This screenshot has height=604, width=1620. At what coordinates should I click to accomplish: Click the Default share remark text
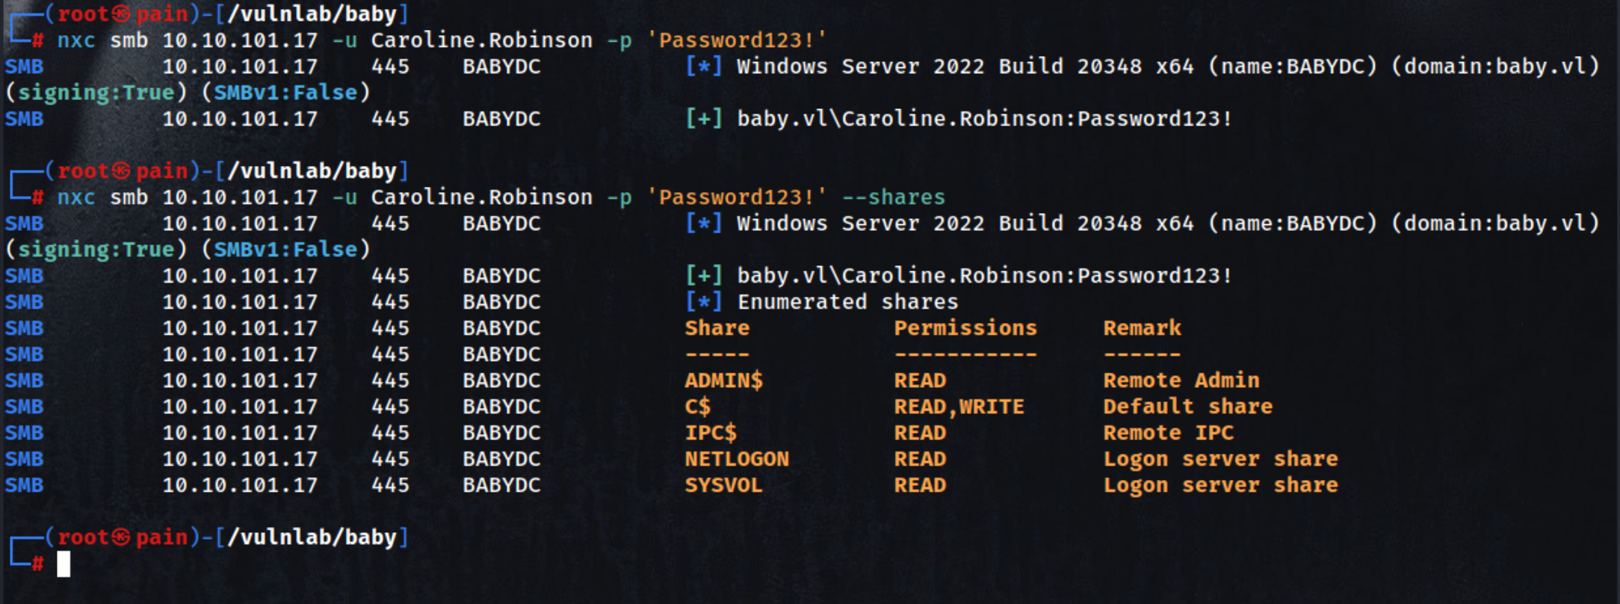pyautogui.click(x=1187, y=407)
